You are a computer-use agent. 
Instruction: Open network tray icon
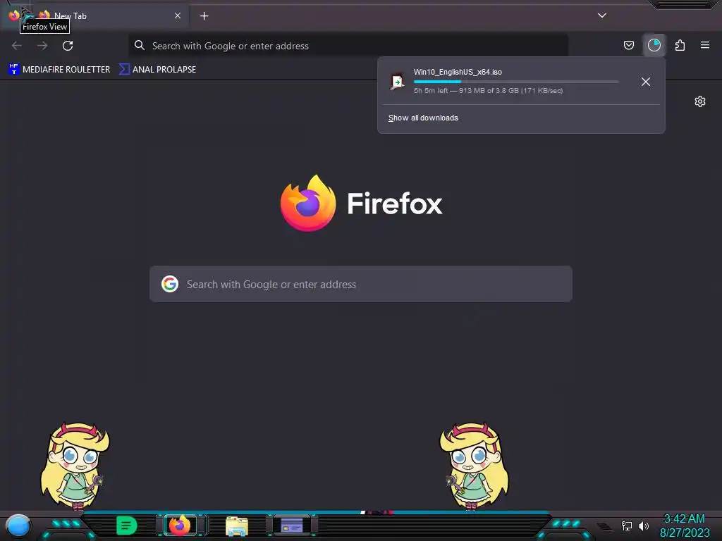[627, 526]
